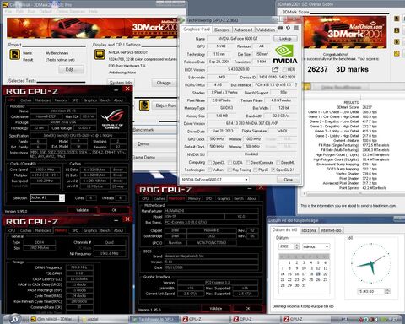405x324 pixels.
Task: Click the second yellow icon in 3DMark score window
Action: pyautogui.click(x=397, y=30)
